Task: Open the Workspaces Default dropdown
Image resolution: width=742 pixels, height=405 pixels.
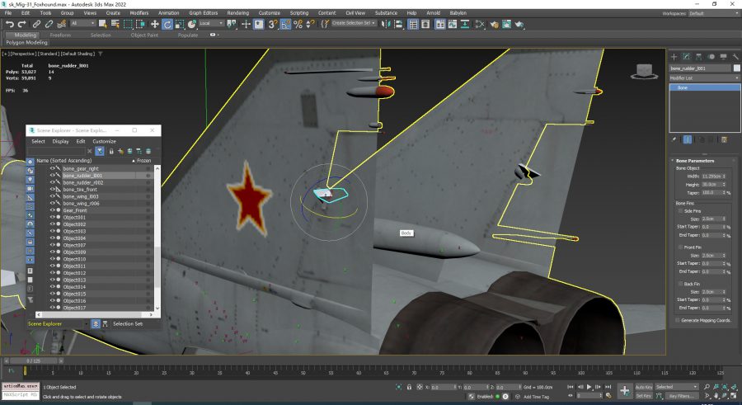Action: (x=715, y=13)
